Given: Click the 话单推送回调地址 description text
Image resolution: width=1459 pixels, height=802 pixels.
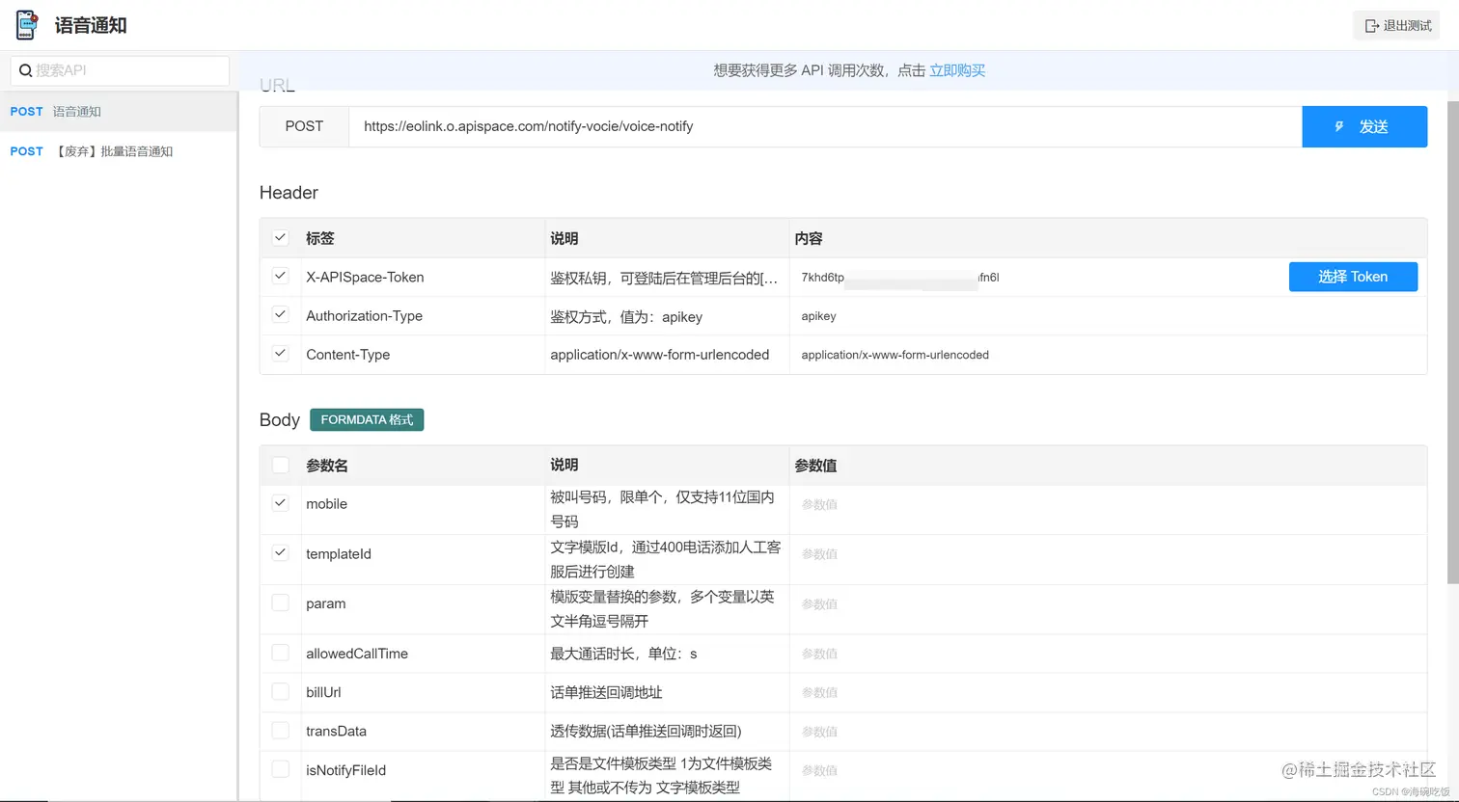Looking at the screenshot, I should (606, 692).
